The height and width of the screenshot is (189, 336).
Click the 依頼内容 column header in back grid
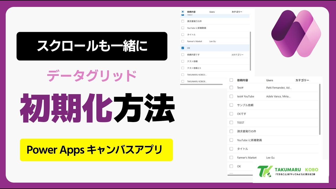pos(191,12)
